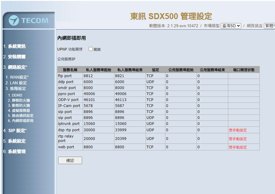Image resolution: width=275 pixels, height=194 pixels.
Task: Click the software version 2.1.29-svn:10472 text
Action: 182,26
